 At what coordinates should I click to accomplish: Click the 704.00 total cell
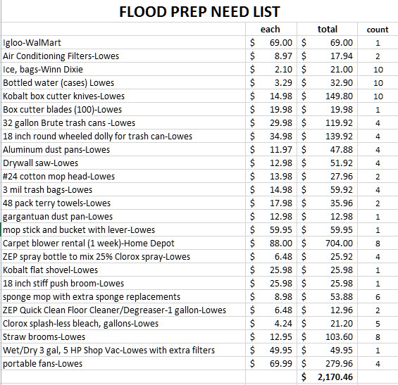pyautogui.click(x=327, y=243)
